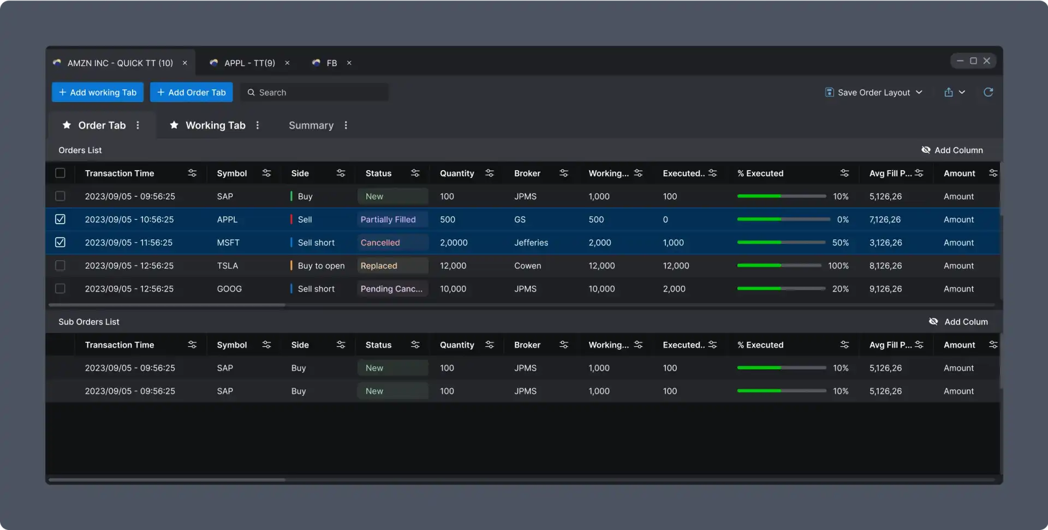1048x530 pixels.
Task: Open the Order Tab three-dot menu
Action: 138,125
